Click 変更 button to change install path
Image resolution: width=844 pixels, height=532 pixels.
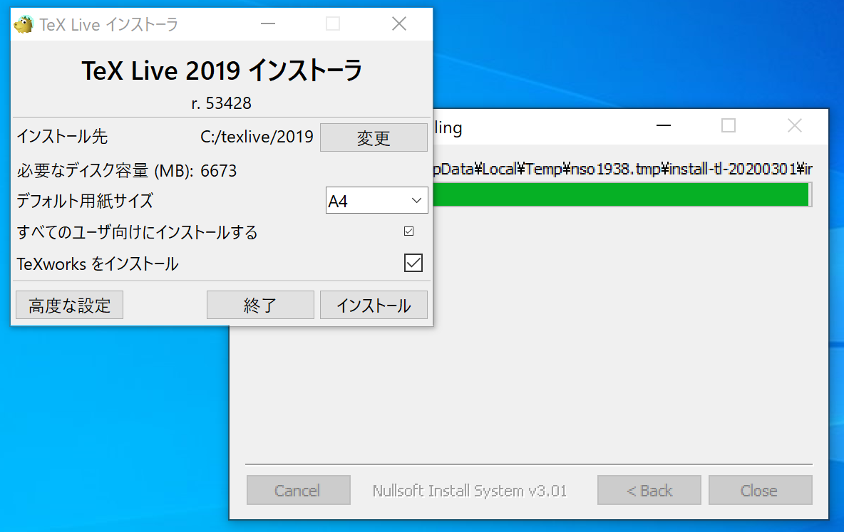374,137
